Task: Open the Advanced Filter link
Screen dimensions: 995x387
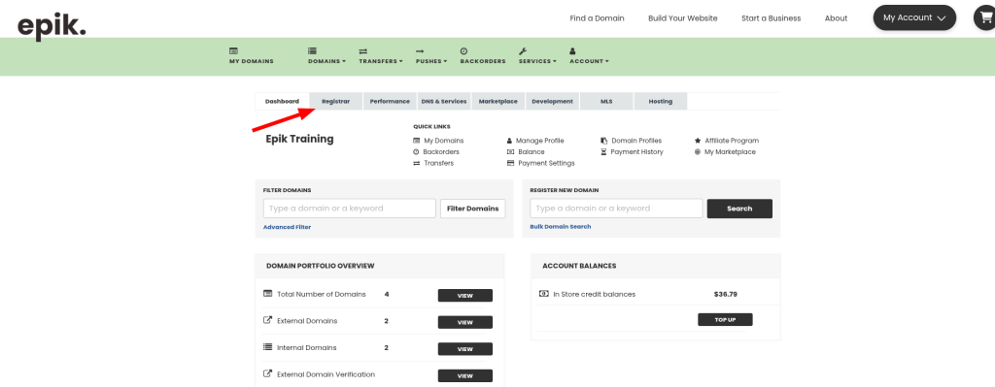Action: [287, 227]
